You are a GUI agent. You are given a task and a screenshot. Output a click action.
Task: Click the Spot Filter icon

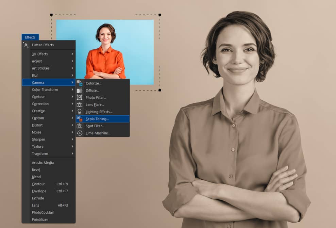pos(80,126)
